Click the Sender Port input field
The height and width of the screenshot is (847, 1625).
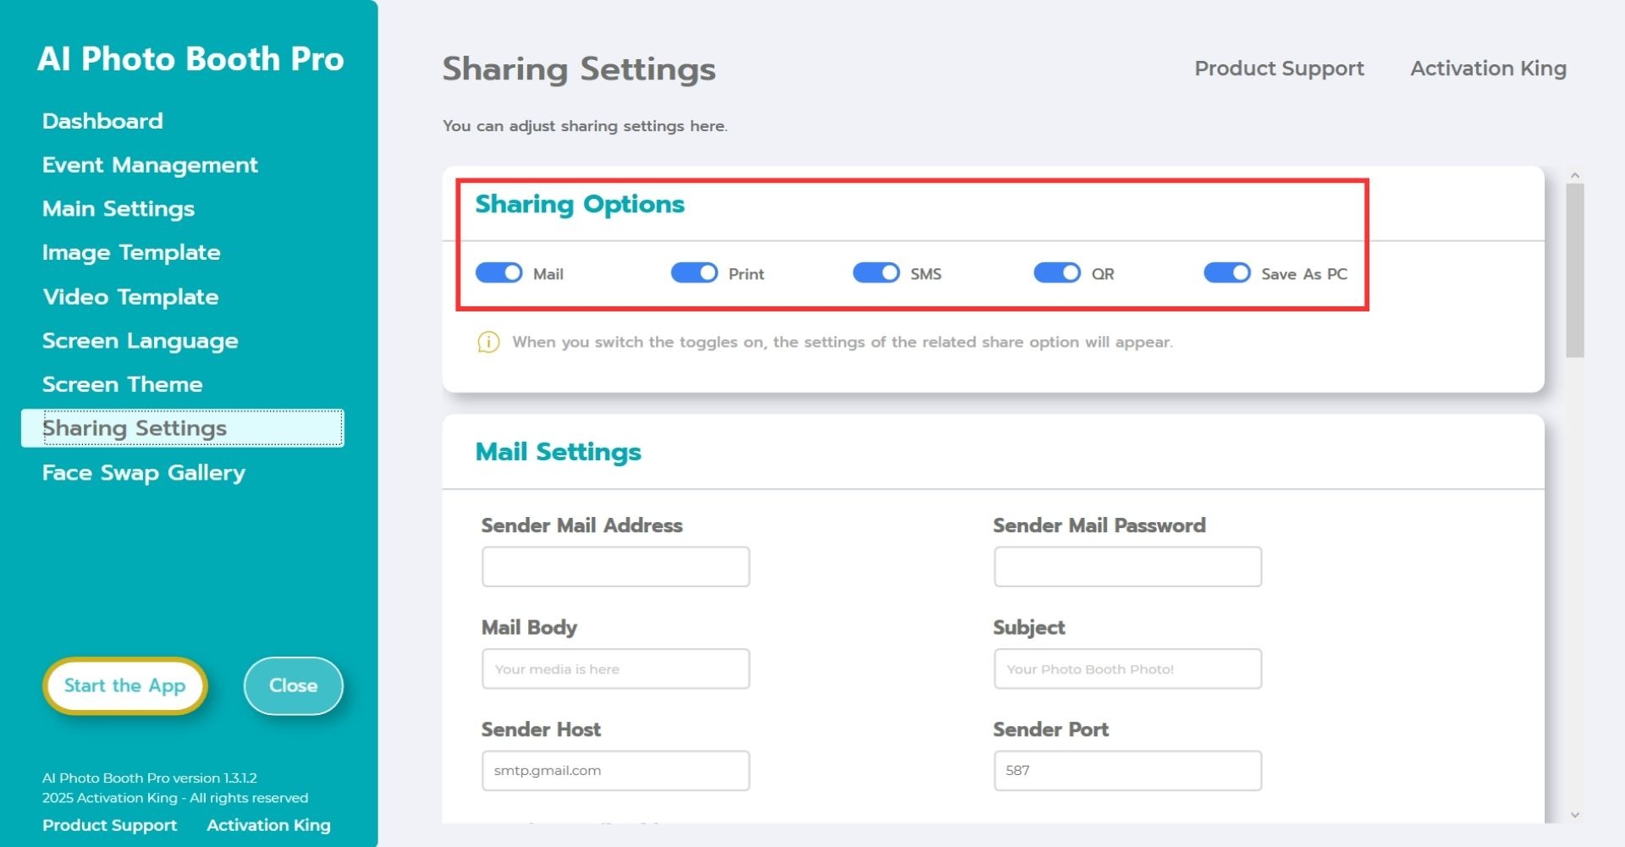pos(1127,771)
